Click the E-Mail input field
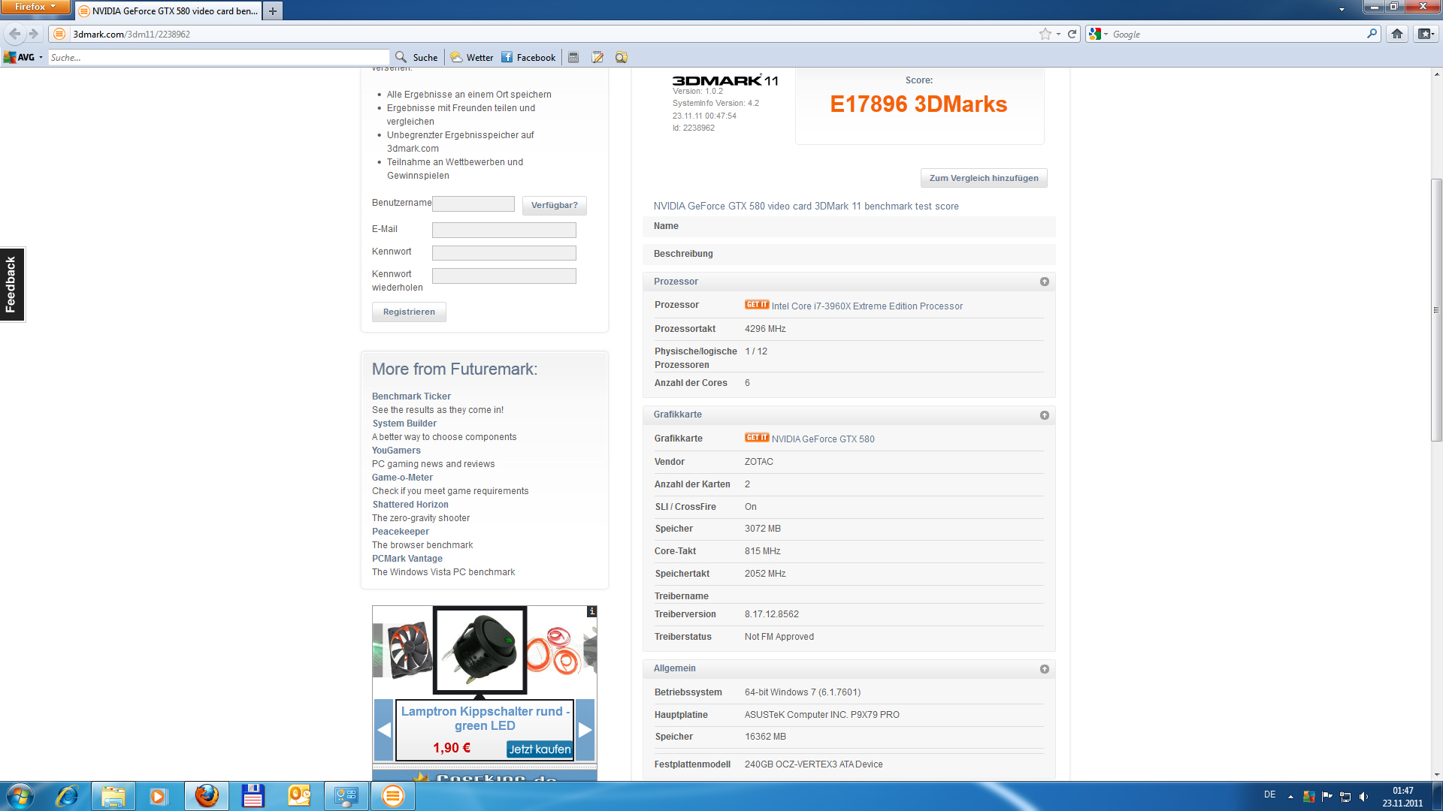Image resolution: width=1443 pixels, height=811 pixels. (504, 231)
